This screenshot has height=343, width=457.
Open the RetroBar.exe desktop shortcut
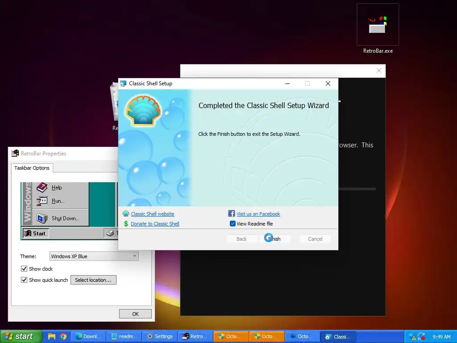[378, 29]
